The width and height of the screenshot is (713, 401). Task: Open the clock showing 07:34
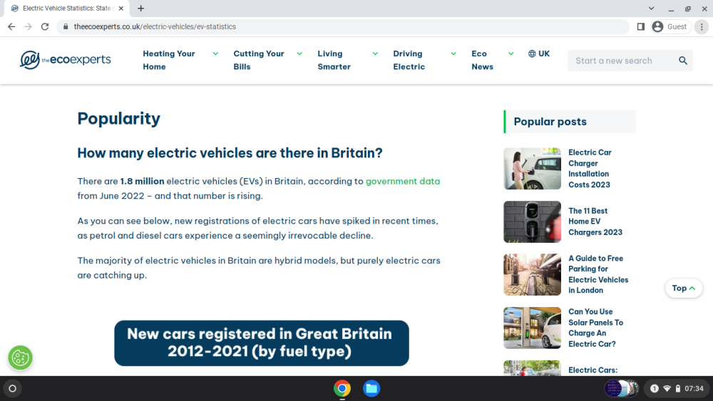click(694, 388)
